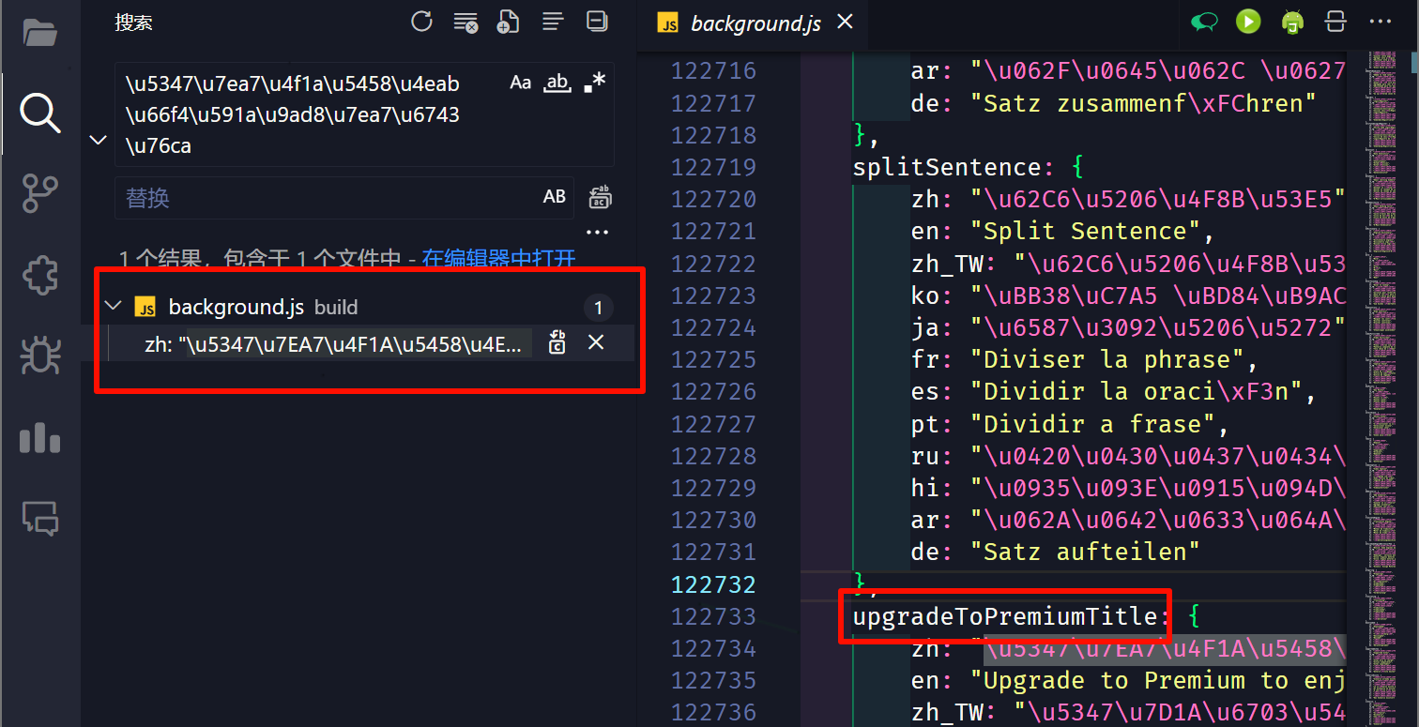
Task: Toggle match case (Aa) in search
Action: 521,83
